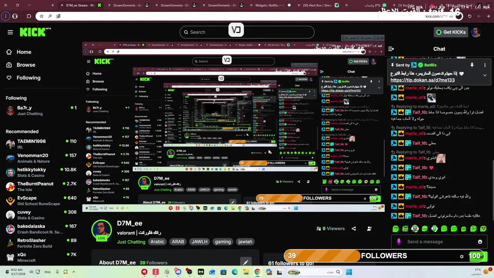
Task: Open emoji picker in message box
Action: point(480,242)
